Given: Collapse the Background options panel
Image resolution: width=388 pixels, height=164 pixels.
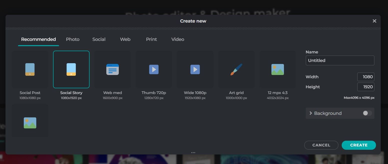Looking at the screenshot, I should coord(310,113).
